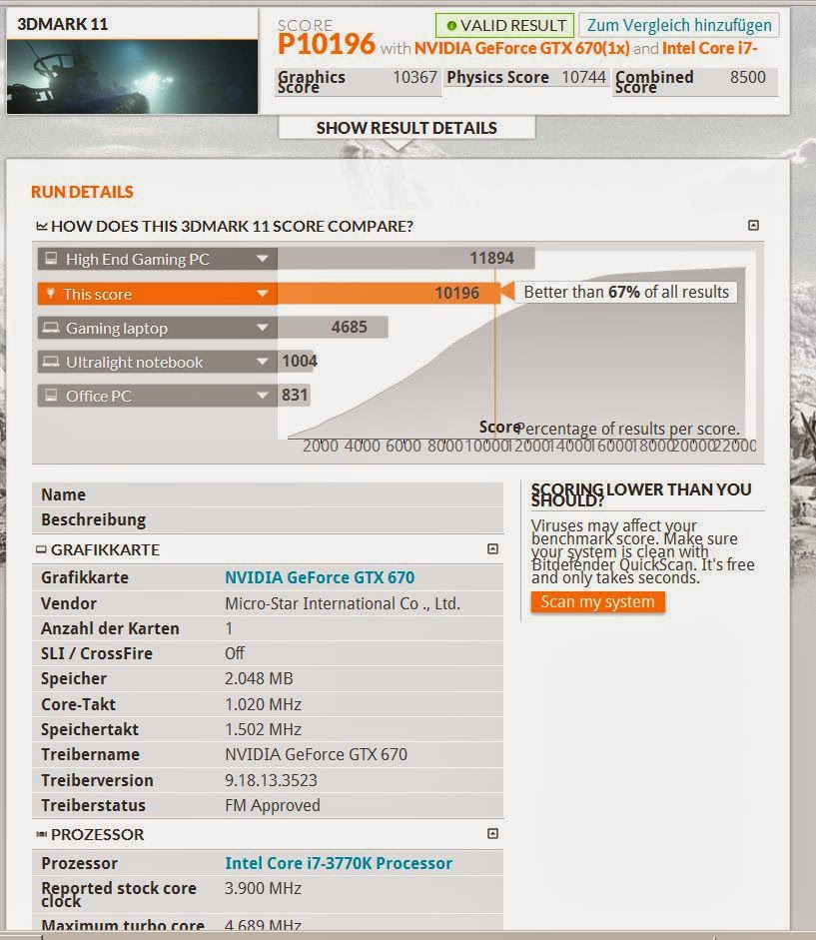Click the Vendor value Micro-Star International Co., Ltd.
This screenshot has width=816, height=940.
click(343, 603)
